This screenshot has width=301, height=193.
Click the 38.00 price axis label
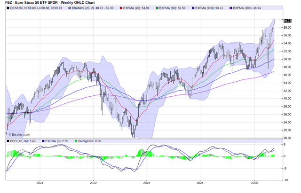(x=287, y=107)
